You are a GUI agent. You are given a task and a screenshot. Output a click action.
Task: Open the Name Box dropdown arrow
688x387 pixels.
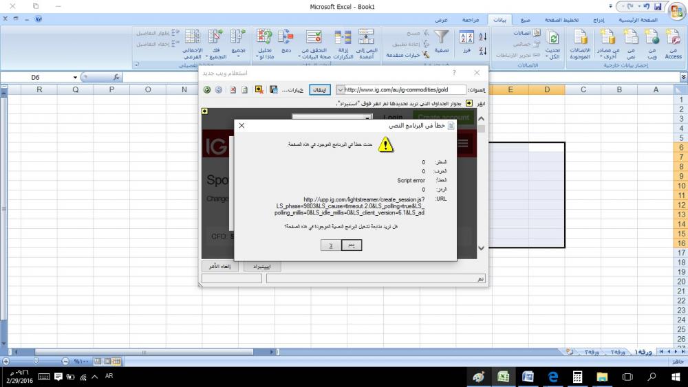point(75,78)
